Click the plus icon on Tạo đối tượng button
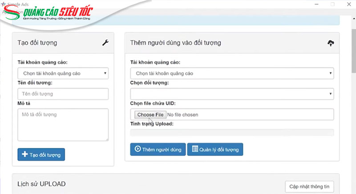 25,154
